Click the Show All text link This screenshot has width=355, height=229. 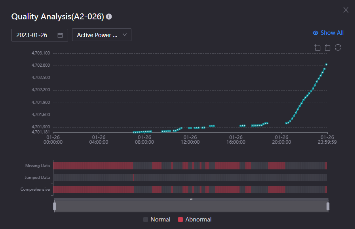click(x=332, y=33)
